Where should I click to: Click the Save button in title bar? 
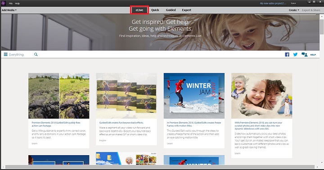(293, 3)
